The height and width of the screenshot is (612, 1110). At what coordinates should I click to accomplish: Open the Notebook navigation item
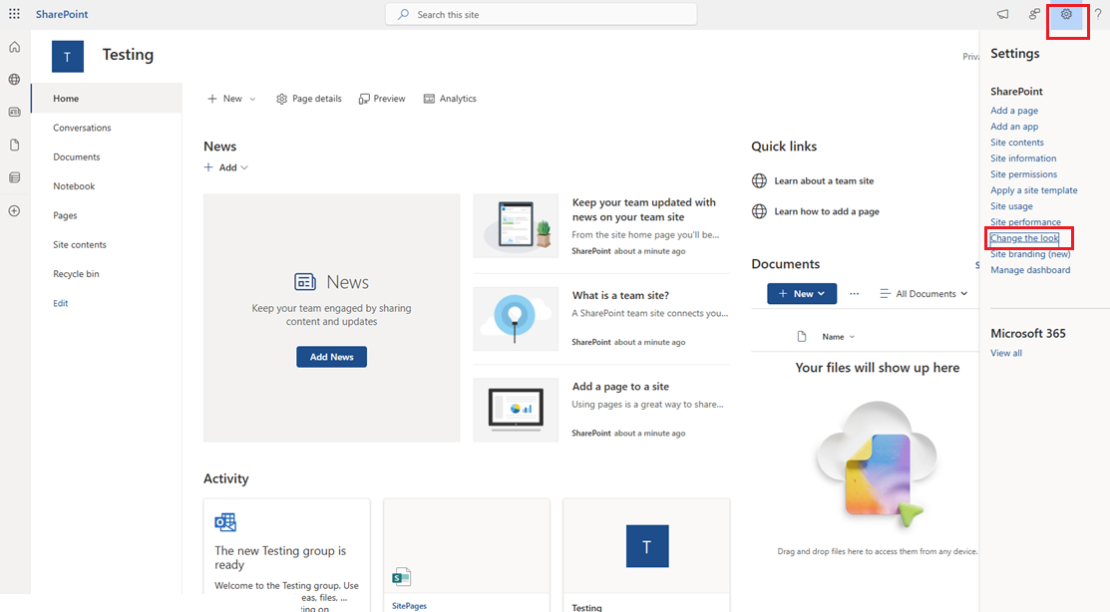pos(74,185)
